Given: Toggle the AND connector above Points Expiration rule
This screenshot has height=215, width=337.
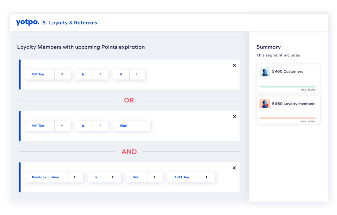Looking at the screenshot, I should [129, 151].
